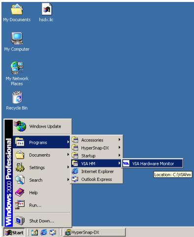The width and height of the screenshot is (194, 237).
Task: Expand the VIA HM submenu arrow
Action: (x=119, y=163)
